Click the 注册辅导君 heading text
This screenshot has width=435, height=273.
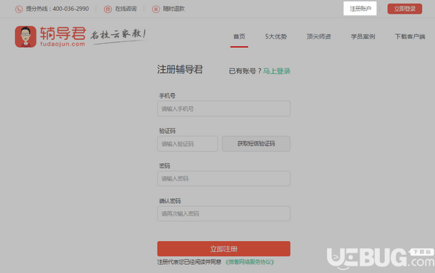tap(180, 70)
